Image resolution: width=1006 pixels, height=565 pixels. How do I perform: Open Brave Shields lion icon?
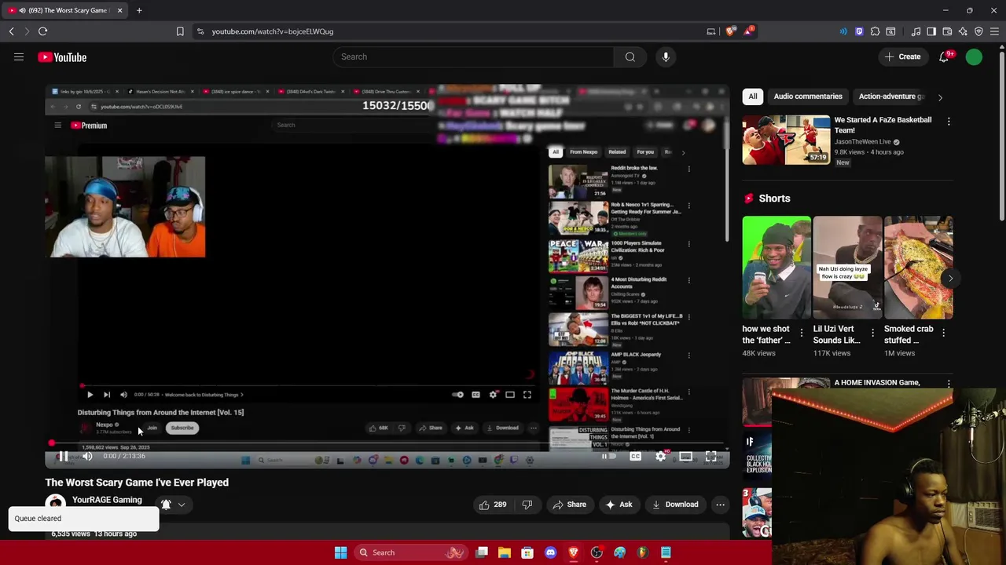point(730,31)
